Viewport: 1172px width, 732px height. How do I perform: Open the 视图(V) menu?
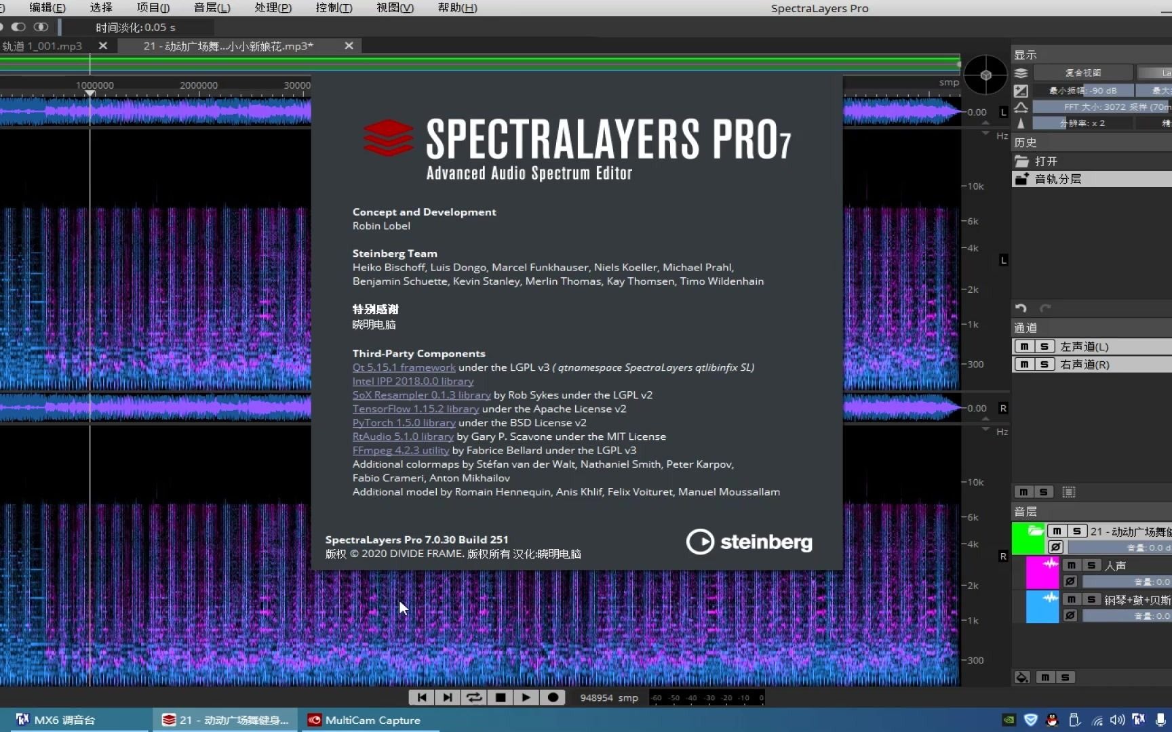tap(395, 7)
